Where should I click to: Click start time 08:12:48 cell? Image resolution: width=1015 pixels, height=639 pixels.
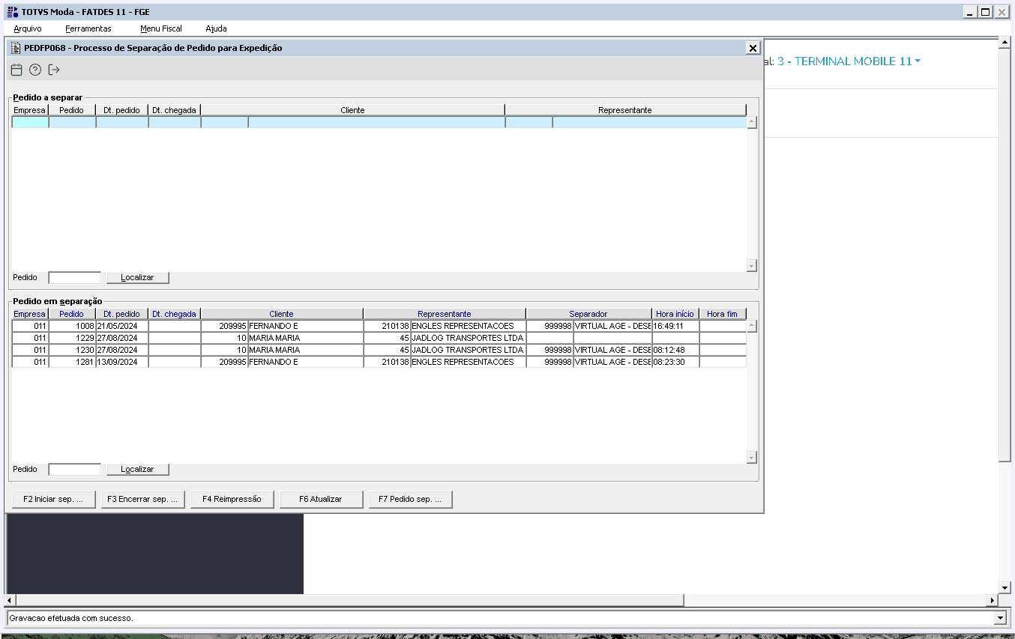(x=675, y=350)
